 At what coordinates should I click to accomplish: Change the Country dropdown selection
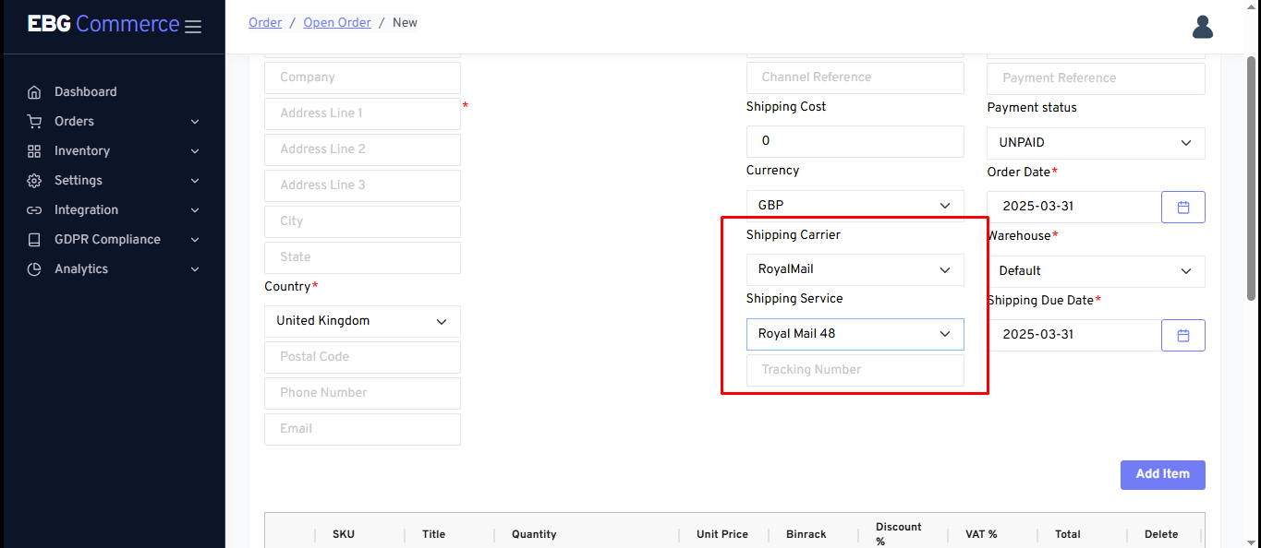[x=362, y=321]
